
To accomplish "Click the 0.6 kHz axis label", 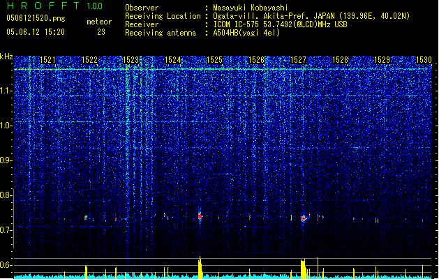I will pyautogui.click(x=6, y=265).
